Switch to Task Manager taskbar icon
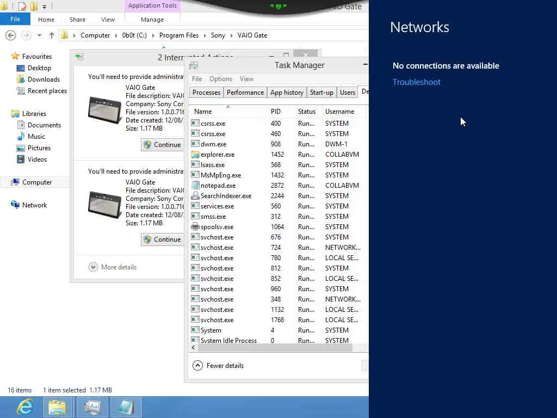The height and width of the screenshot is (418, 557). (92, 407)
